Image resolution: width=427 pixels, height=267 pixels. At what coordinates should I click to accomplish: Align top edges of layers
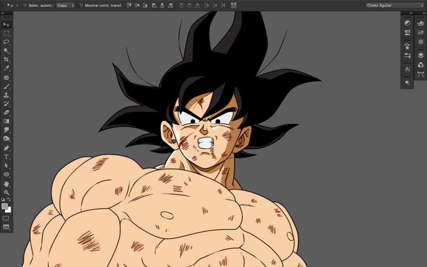coord(129,5)
